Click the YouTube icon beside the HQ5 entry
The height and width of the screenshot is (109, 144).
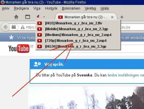tap(40, 23)
